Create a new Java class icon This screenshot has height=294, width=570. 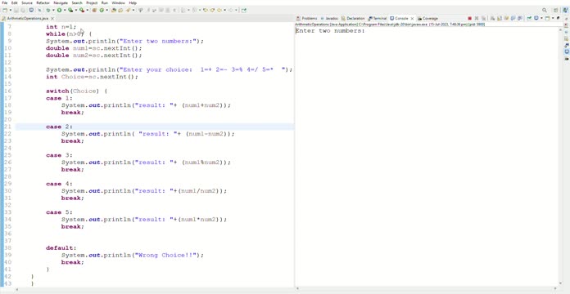(x=102, y=10)
